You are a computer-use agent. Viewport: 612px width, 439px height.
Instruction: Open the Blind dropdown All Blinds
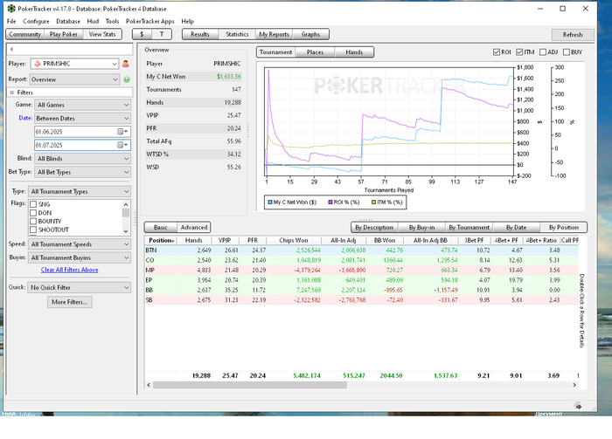[83, 159]
